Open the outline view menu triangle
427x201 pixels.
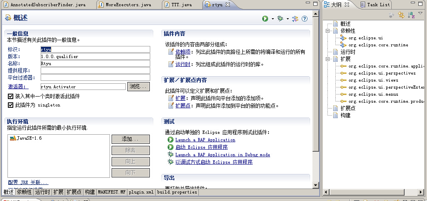[421, 14]
